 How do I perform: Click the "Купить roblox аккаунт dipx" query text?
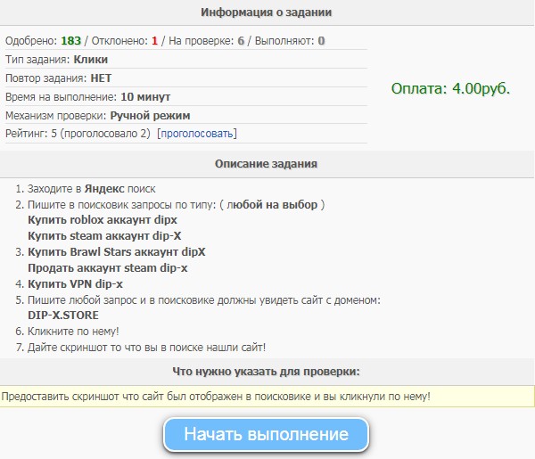pyautogui.click(x=103, y=219)
